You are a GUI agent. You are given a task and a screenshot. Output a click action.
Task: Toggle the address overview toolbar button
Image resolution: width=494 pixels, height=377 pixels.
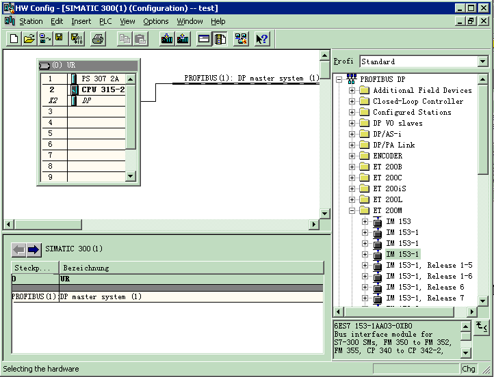pyautogui.click(x=204, y=39)
